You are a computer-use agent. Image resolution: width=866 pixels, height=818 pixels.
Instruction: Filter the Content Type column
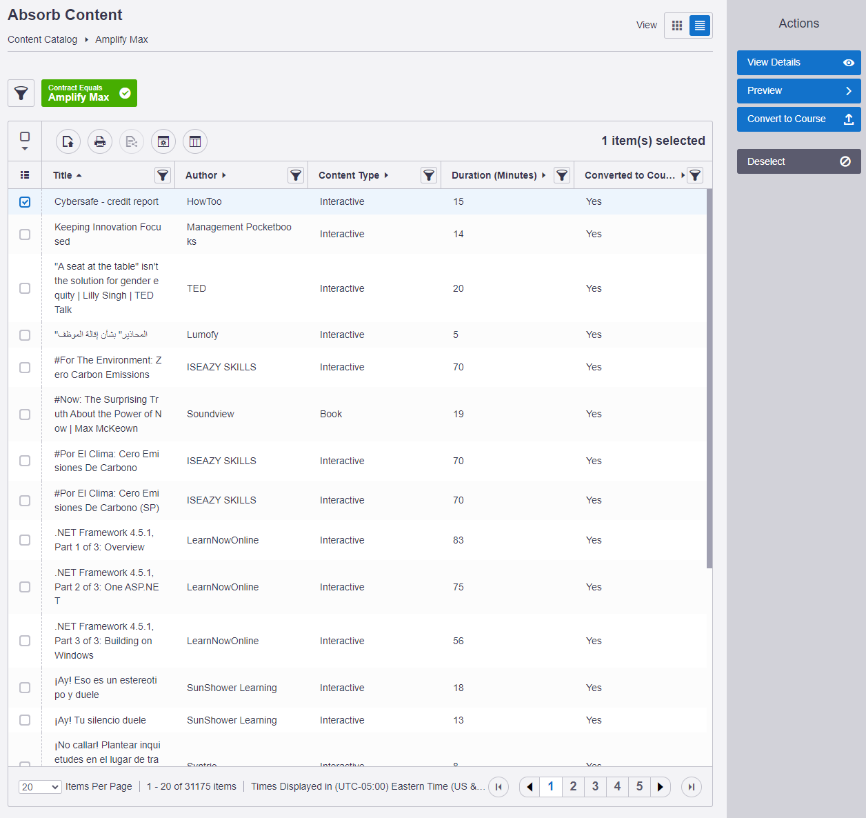[429, 175]
